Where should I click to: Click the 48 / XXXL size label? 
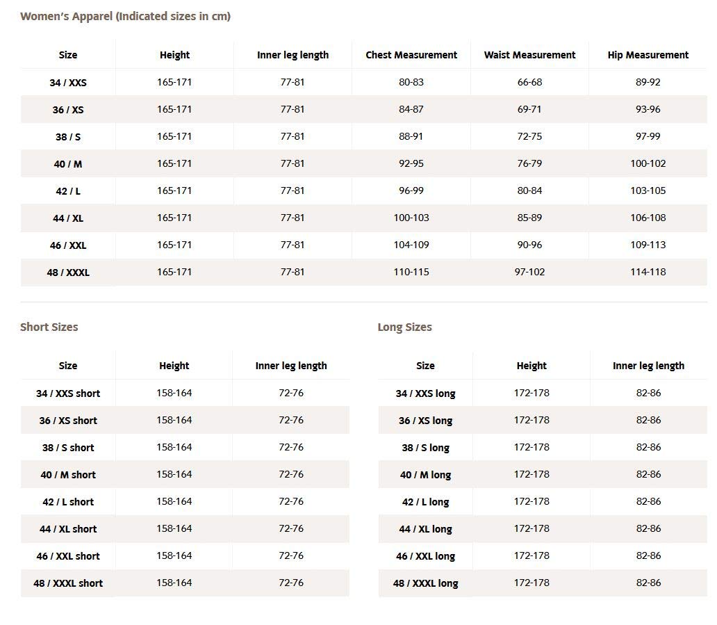pyautogui.click(x=68, y=273)
